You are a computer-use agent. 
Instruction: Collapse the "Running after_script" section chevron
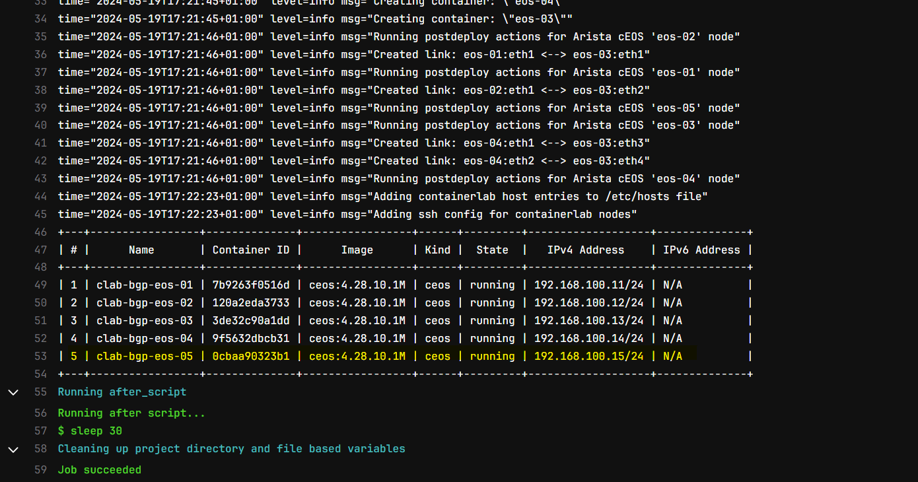[13, 392]
